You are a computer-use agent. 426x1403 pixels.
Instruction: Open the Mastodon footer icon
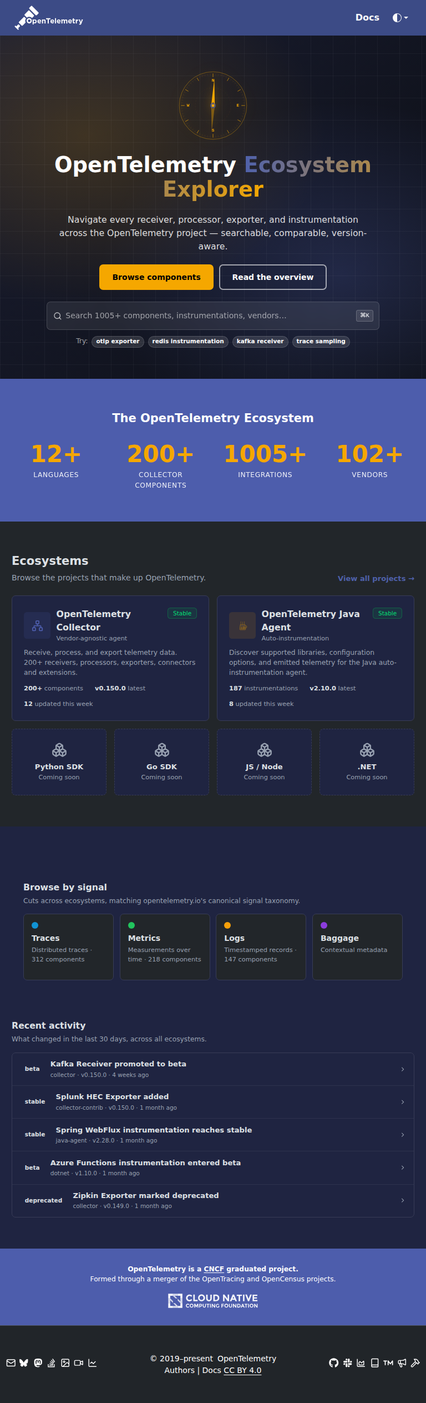click(x=38, y=1362)
